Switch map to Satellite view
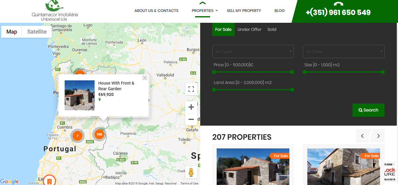The height and width of the screenshot is (185, 398). coord(37,32)
